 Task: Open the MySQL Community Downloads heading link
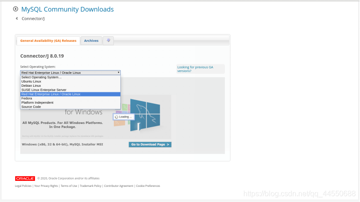(x=67, y=9)
